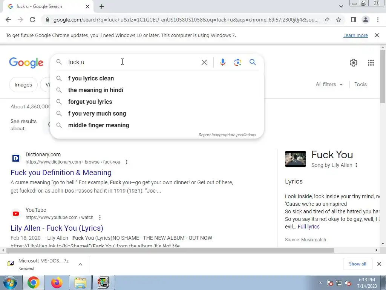Click vertical page scrollbar

tap(383, 76)
